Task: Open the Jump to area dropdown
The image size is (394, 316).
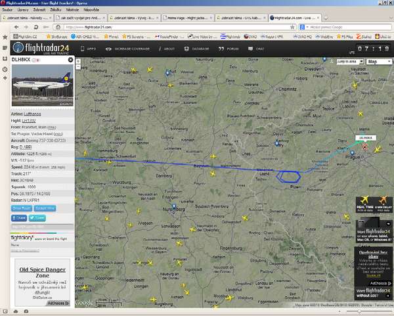Action: [x=350, y=62]
